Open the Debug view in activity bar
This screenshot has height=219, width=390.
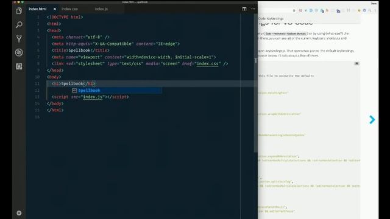19,52
